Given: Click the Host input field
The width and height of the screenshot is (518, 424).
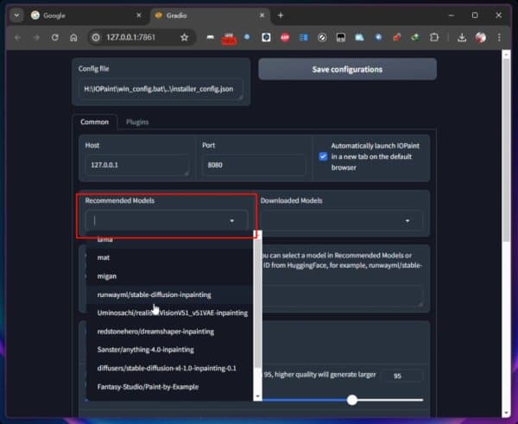Looking at the screenshot, I should click(137, 166).
